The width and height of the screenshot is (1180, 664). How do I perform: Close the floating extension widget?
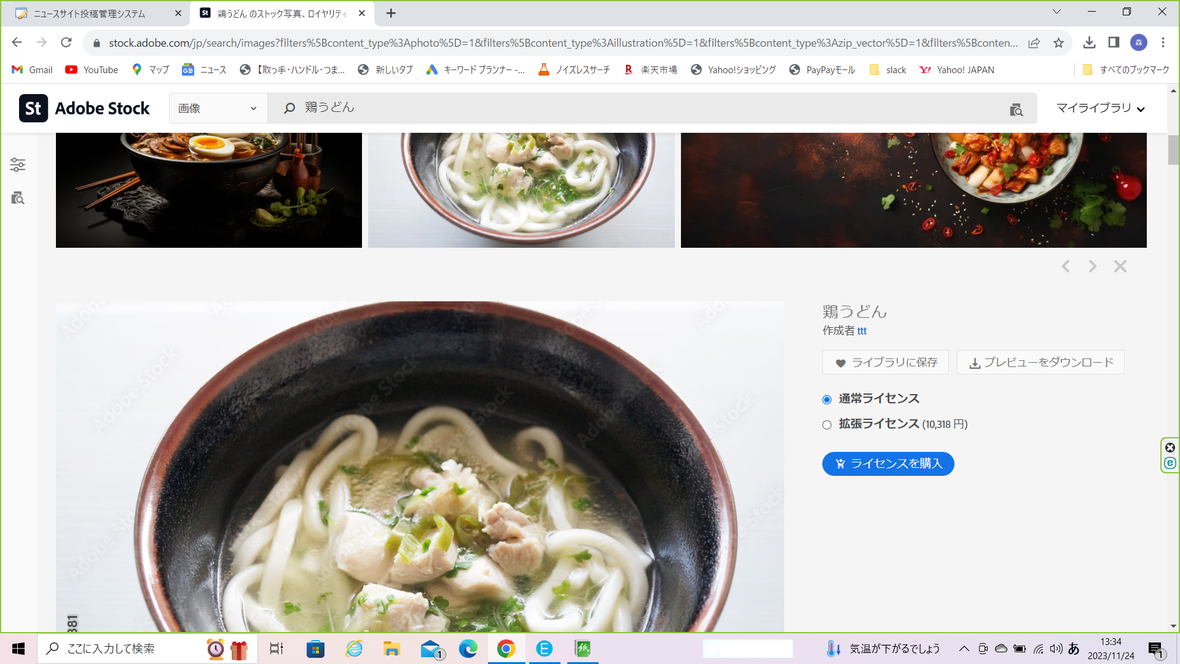point(1170,448)
